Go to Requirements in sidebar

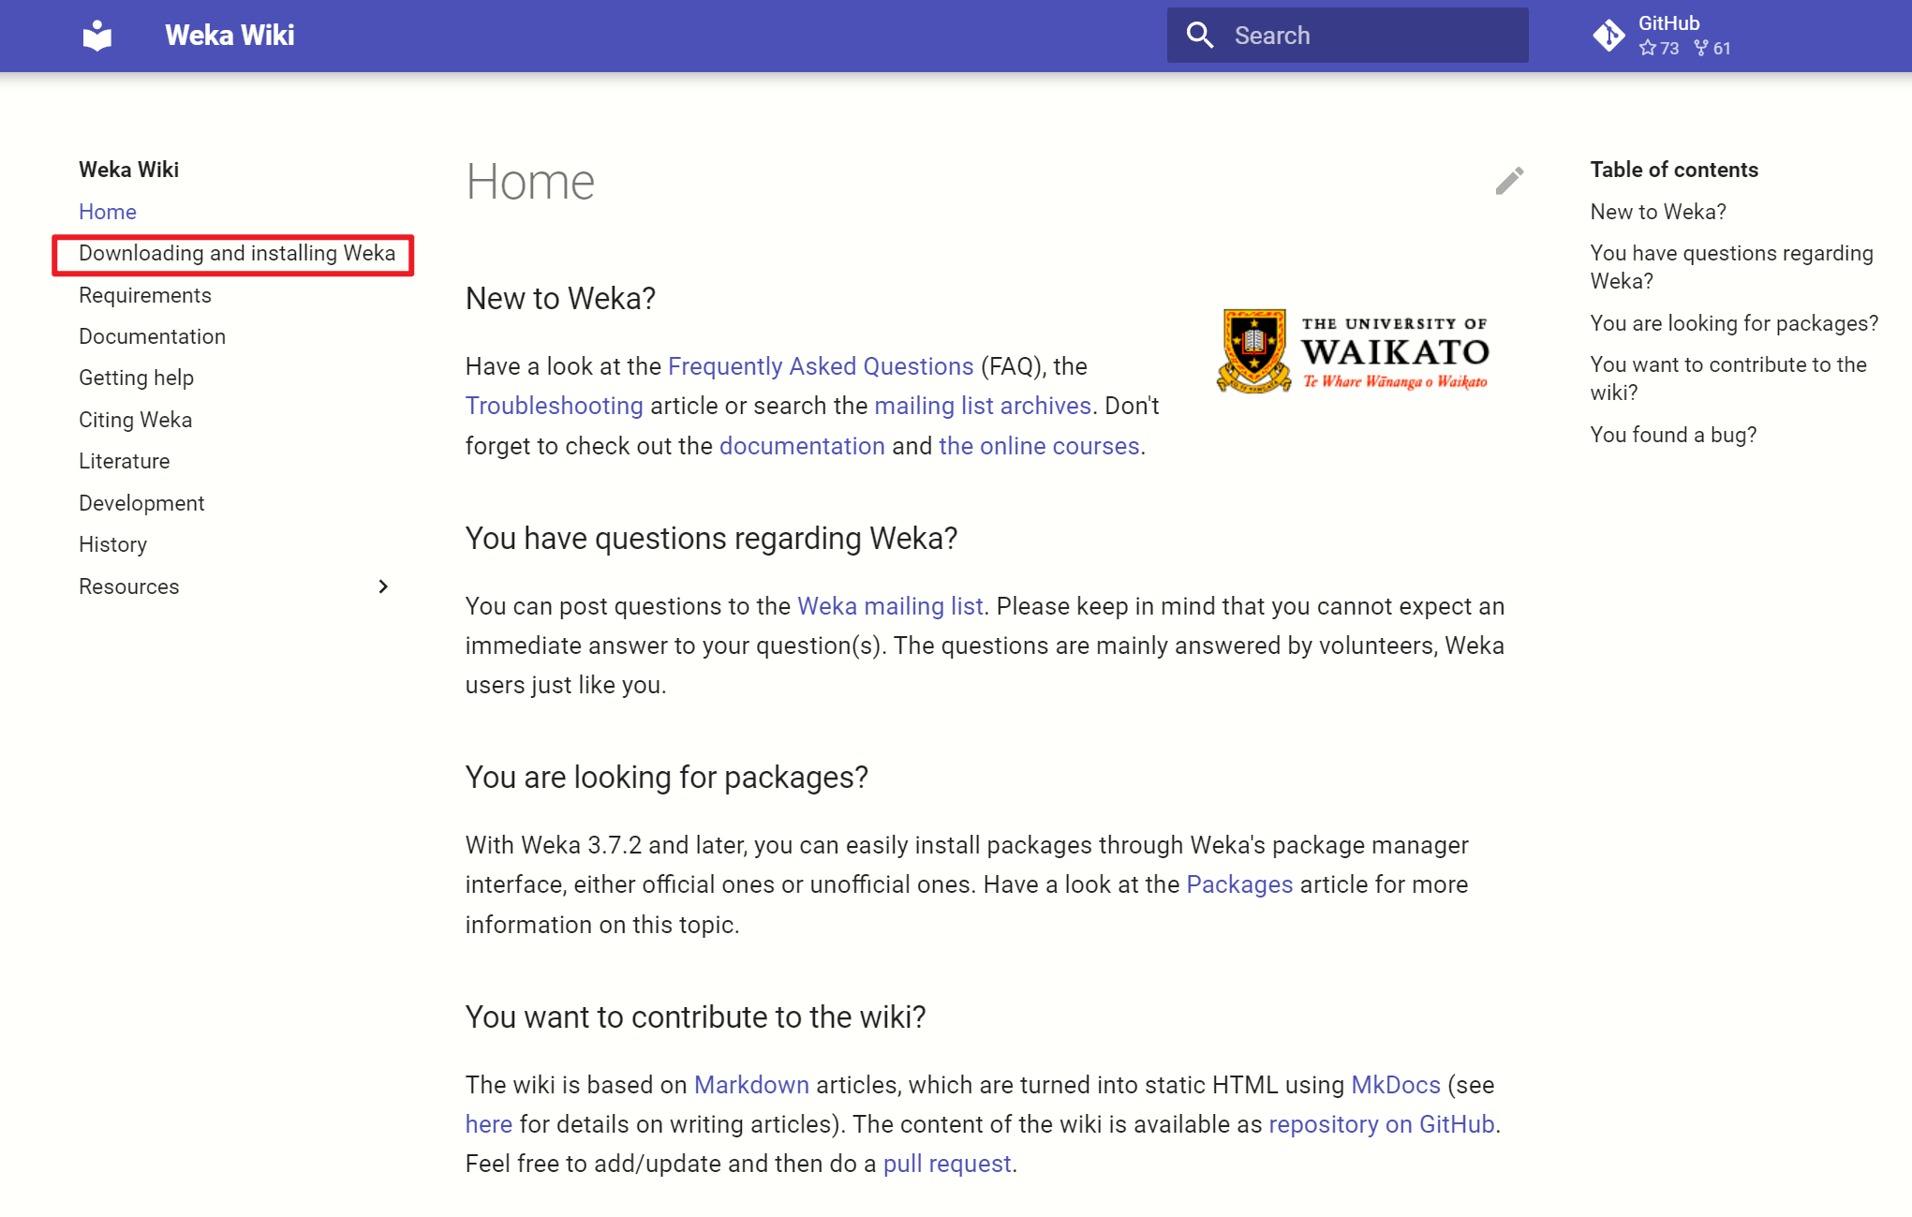pyautogui.click(x=145, y=295)
